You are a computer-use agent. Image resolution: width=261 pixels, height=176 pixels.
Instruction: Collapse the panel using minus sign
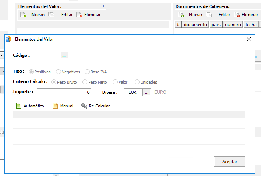click(x=154, y=6)
